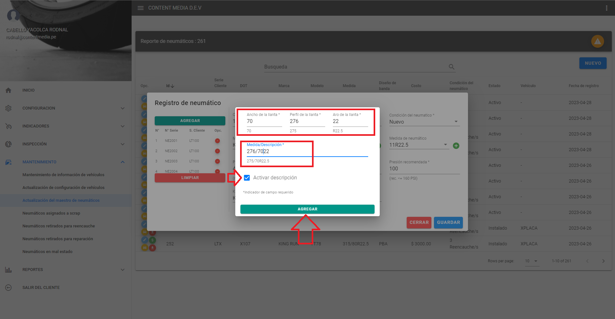Open the three-dot options menu in the top bar

coord(606,8)
